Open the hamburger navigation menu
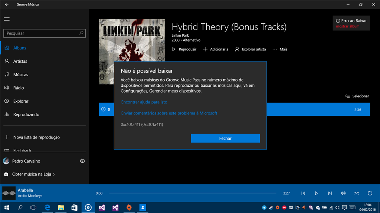This screenshot has width=380, height=213. click(7, 19)
